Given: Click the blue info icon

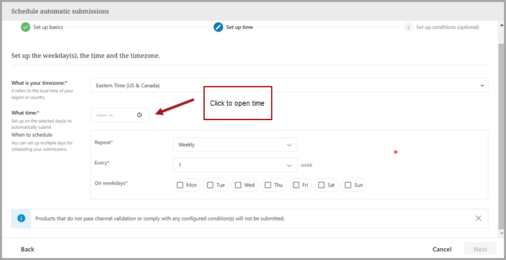Looking at the screenshot, I should tap(21, 219).
